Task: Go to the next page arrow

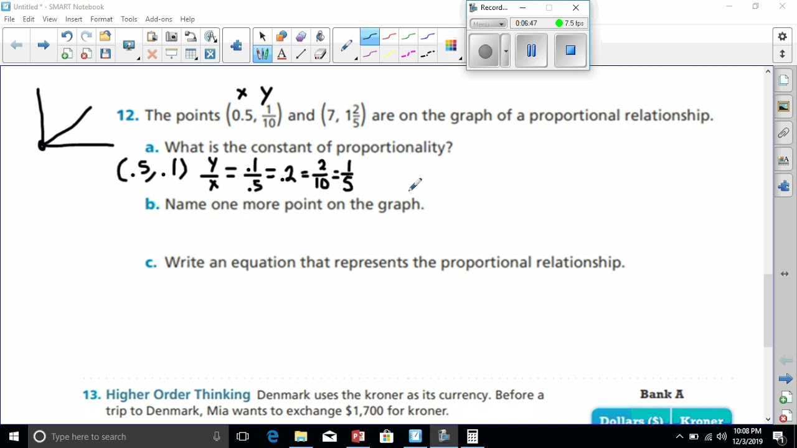Action: coord(43,45)
